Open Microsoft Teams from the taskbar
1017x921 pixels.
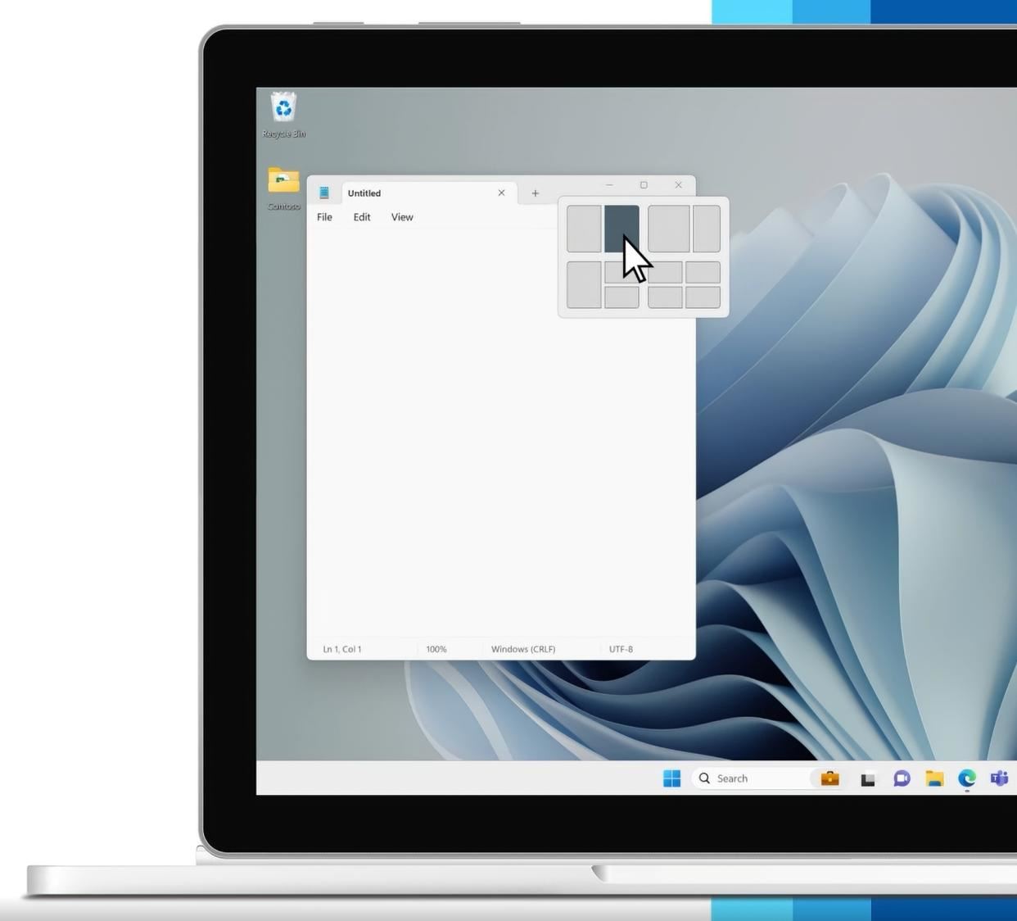[999, 778]
